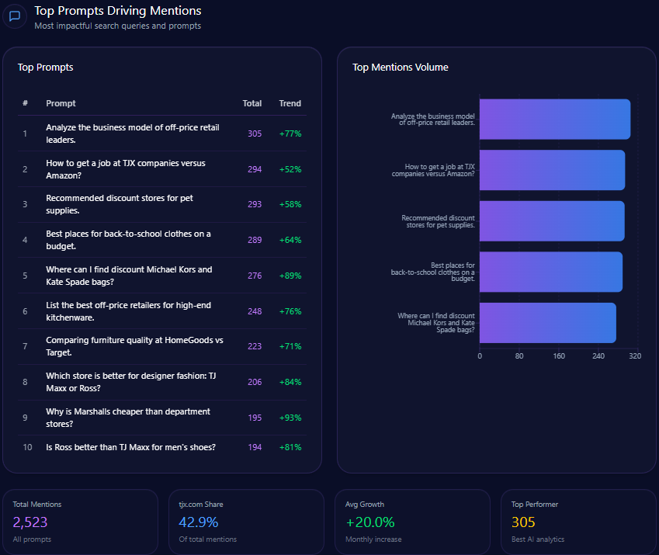Sort the table by the Total column header
659x555 pixels.
click(251, 103)
